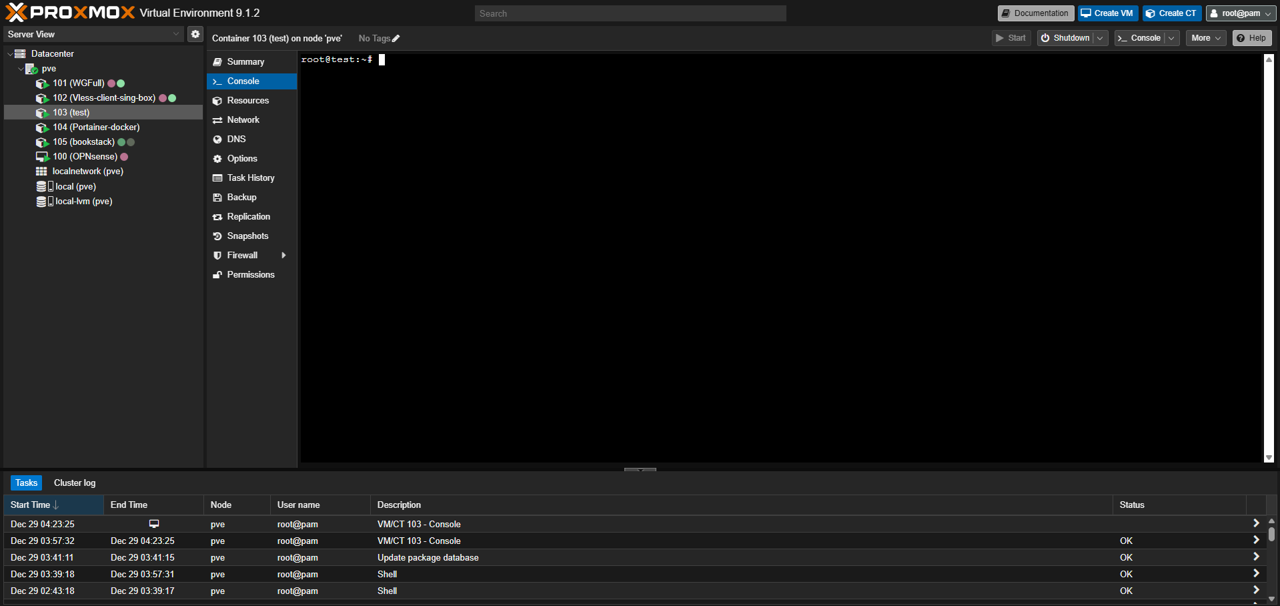This screenshot has height=606, width=1280.
Task: Click the Resources cube icon
Action: click(x=217, y=101)
